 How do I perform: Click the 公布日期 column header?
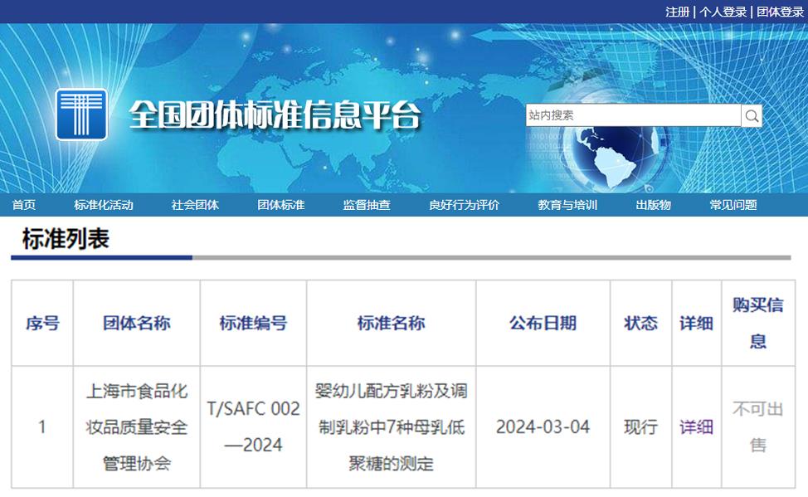pyautogui.click(x=543, y=324)
